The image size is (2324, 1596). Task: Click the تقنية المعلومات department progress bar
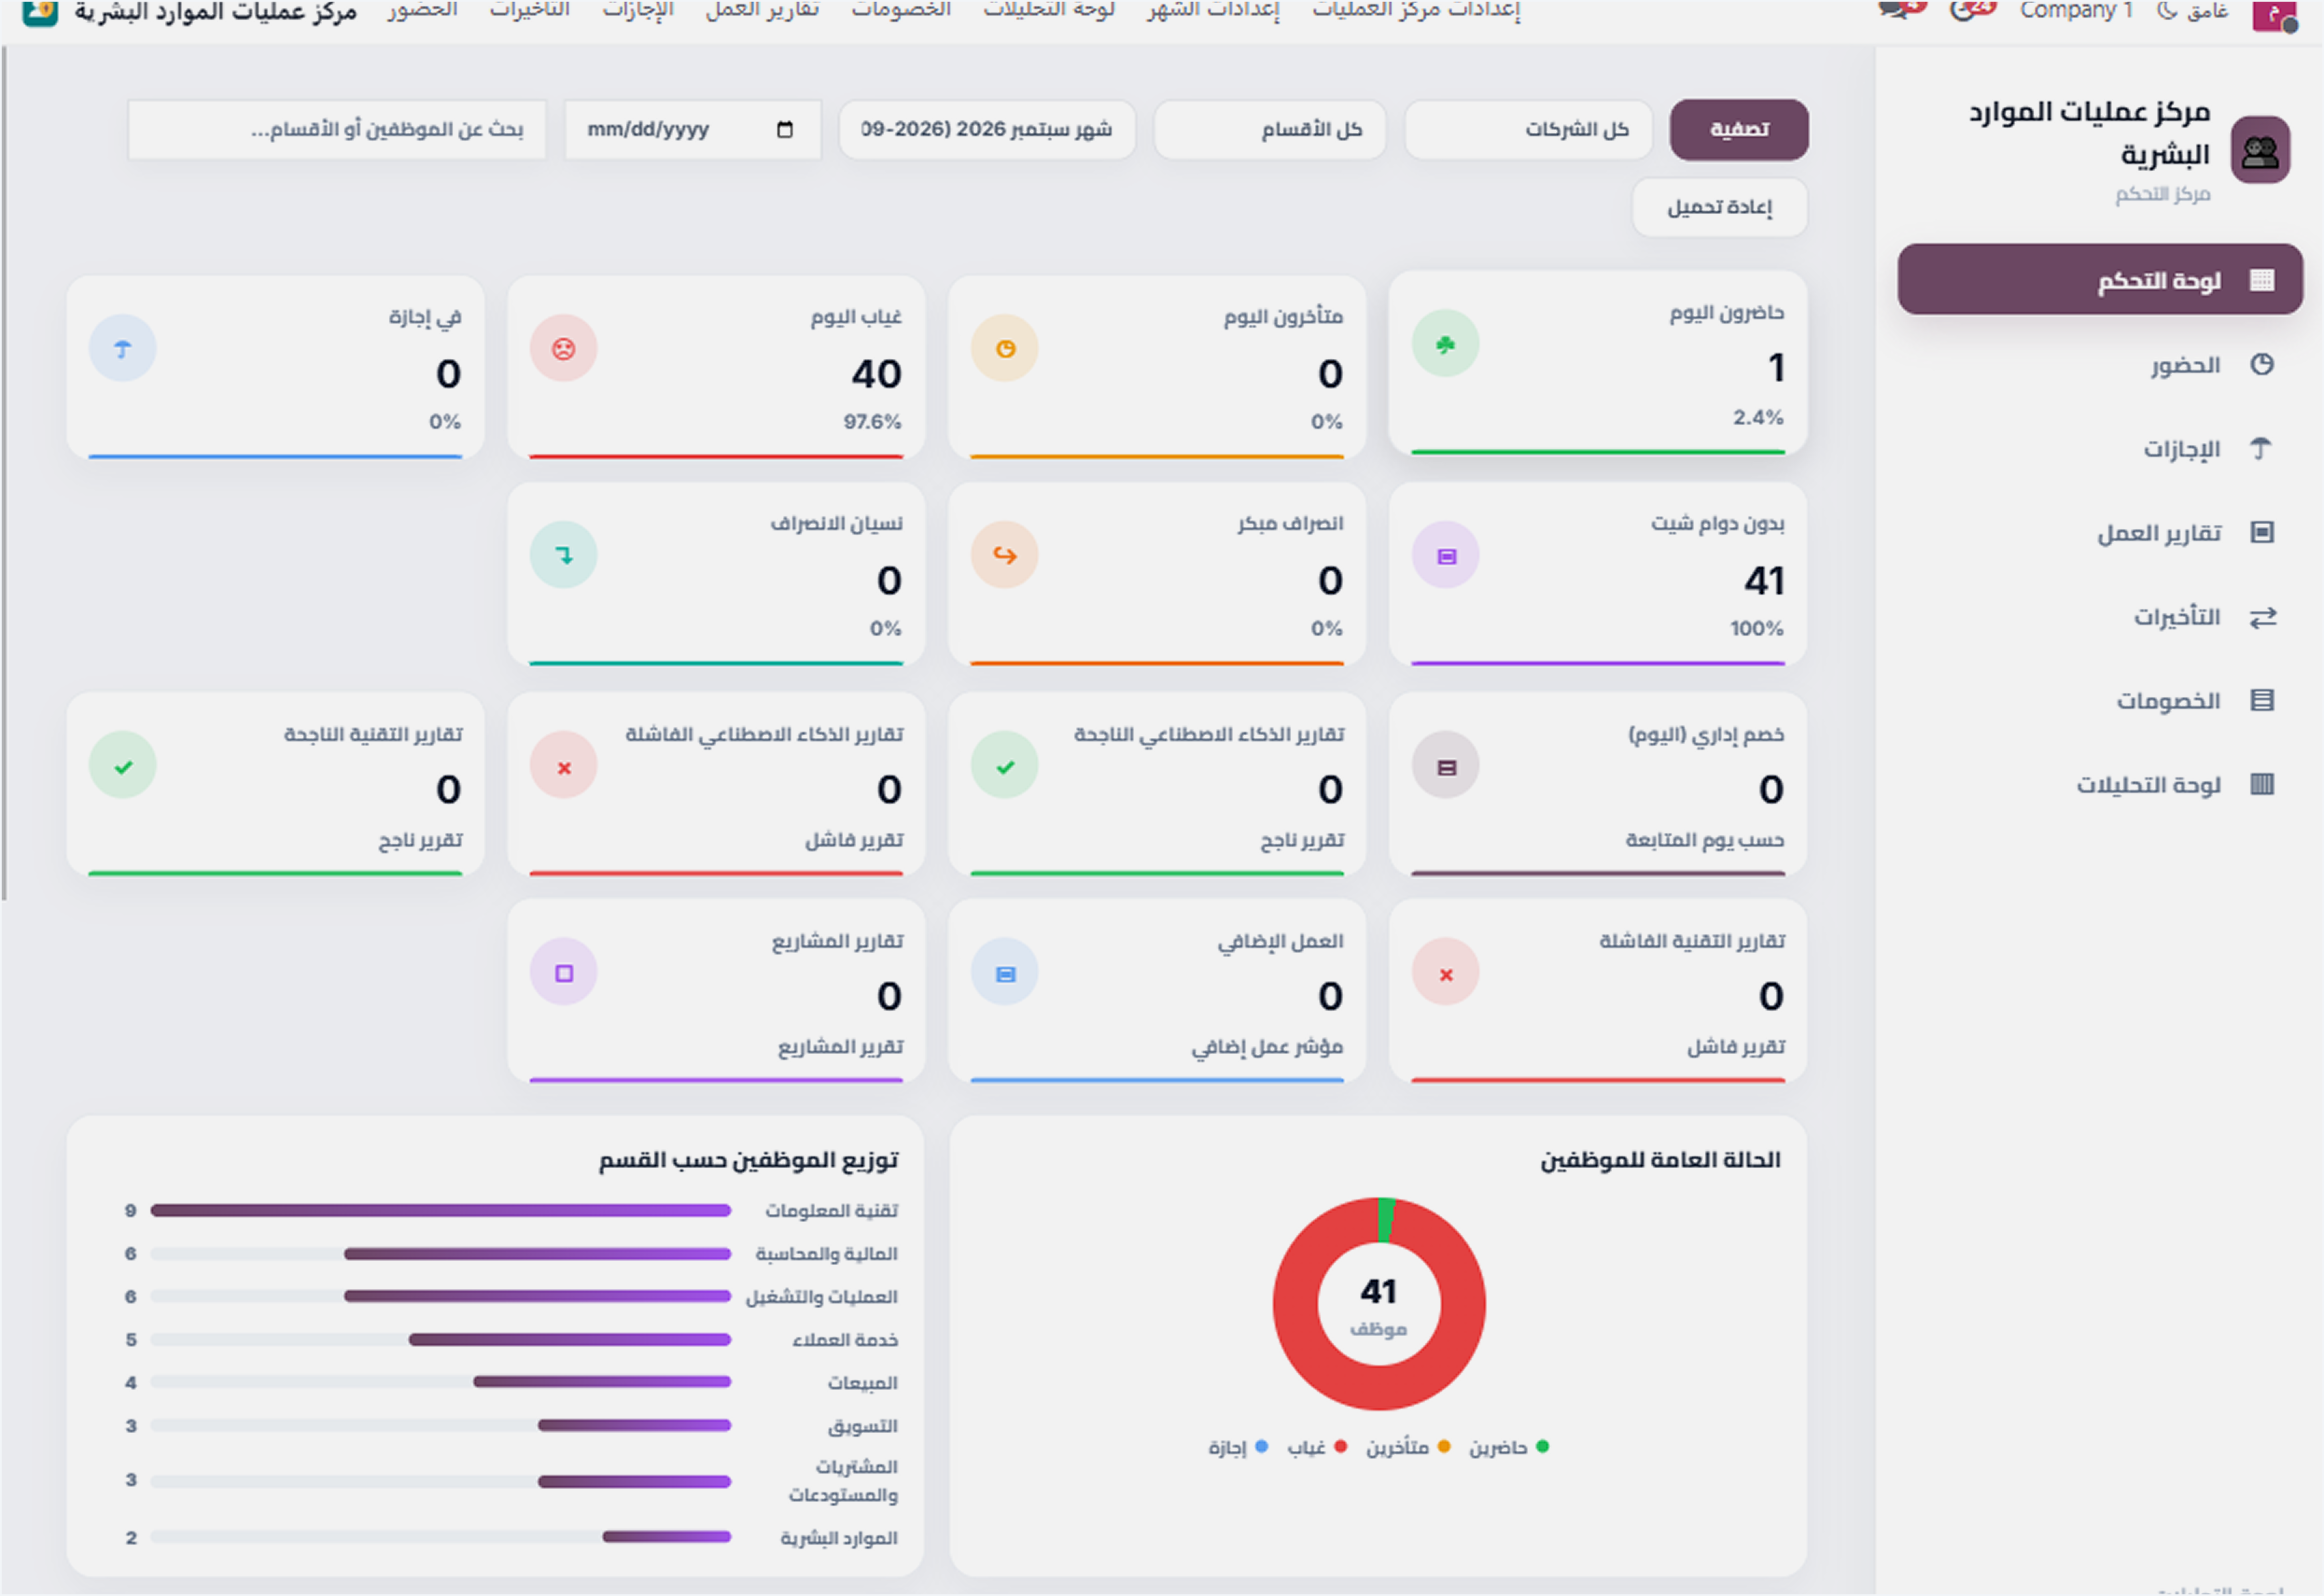[441, 1210]
